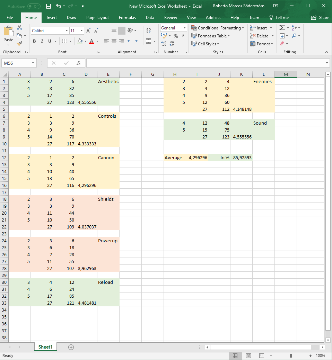
Task: Click the AutoSum sigma icon
Action: [282, 28]
